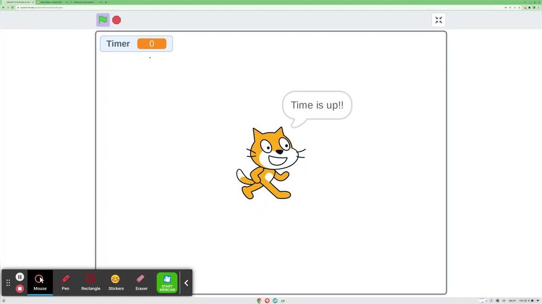Switch to the third browser tab

[x=85, y=2]
